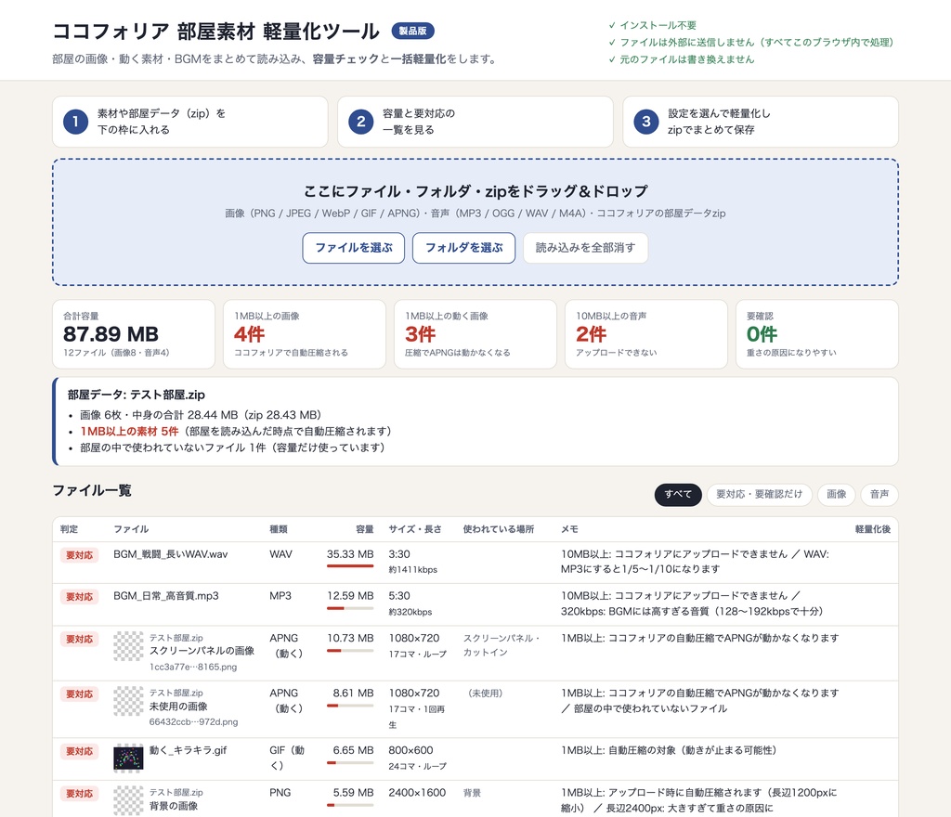Click the 判定 column header
Screen dimensions: 951x817
coord(69,529)
